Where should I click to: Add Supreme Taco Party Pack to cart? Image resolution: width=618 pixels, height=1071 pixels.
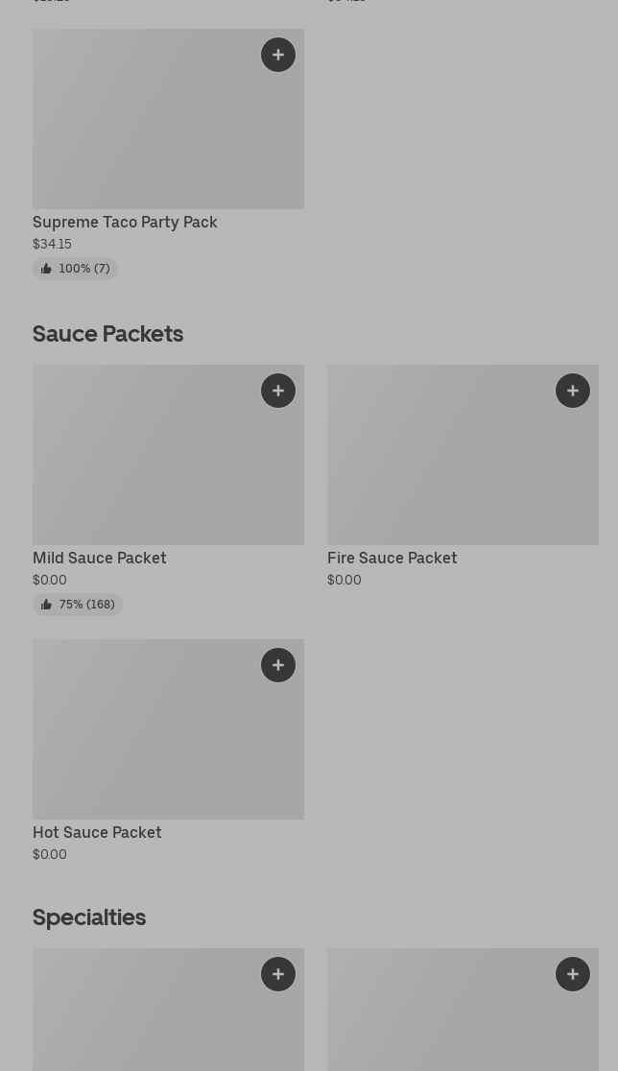(x=278, y=55)
